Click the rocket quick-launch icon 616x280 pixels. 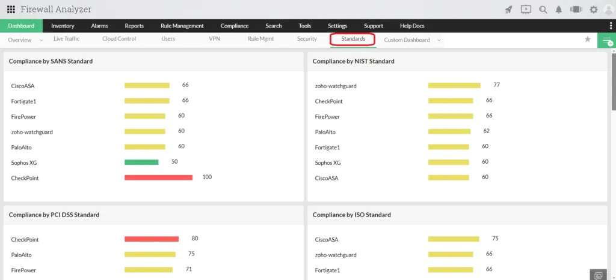[508, 10]
